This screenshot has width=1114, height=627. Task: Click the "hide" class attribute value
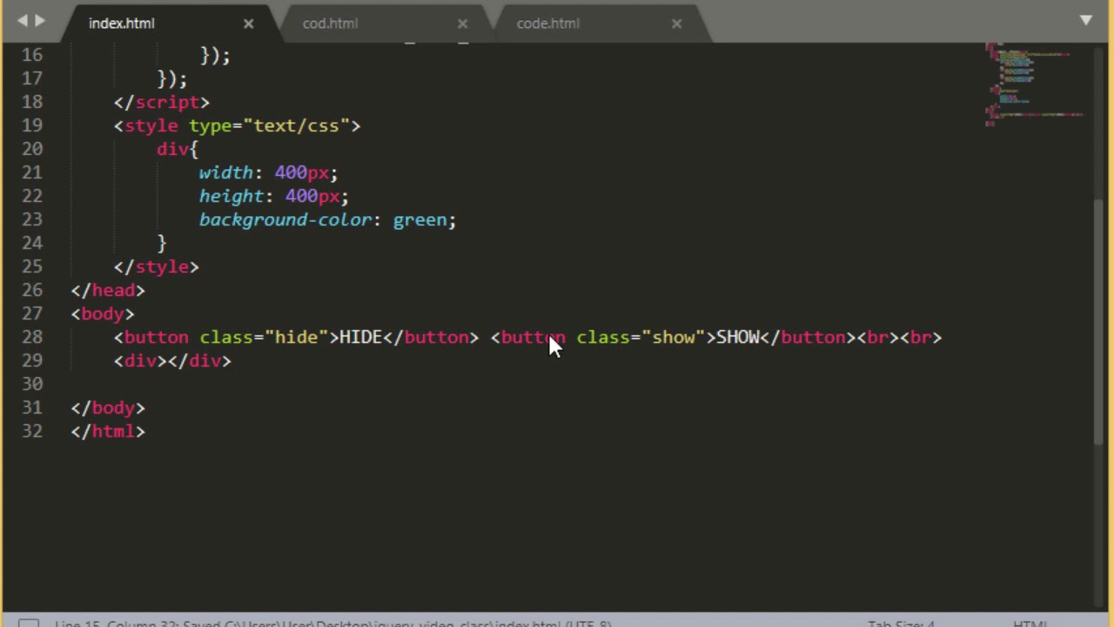point(296,337)
